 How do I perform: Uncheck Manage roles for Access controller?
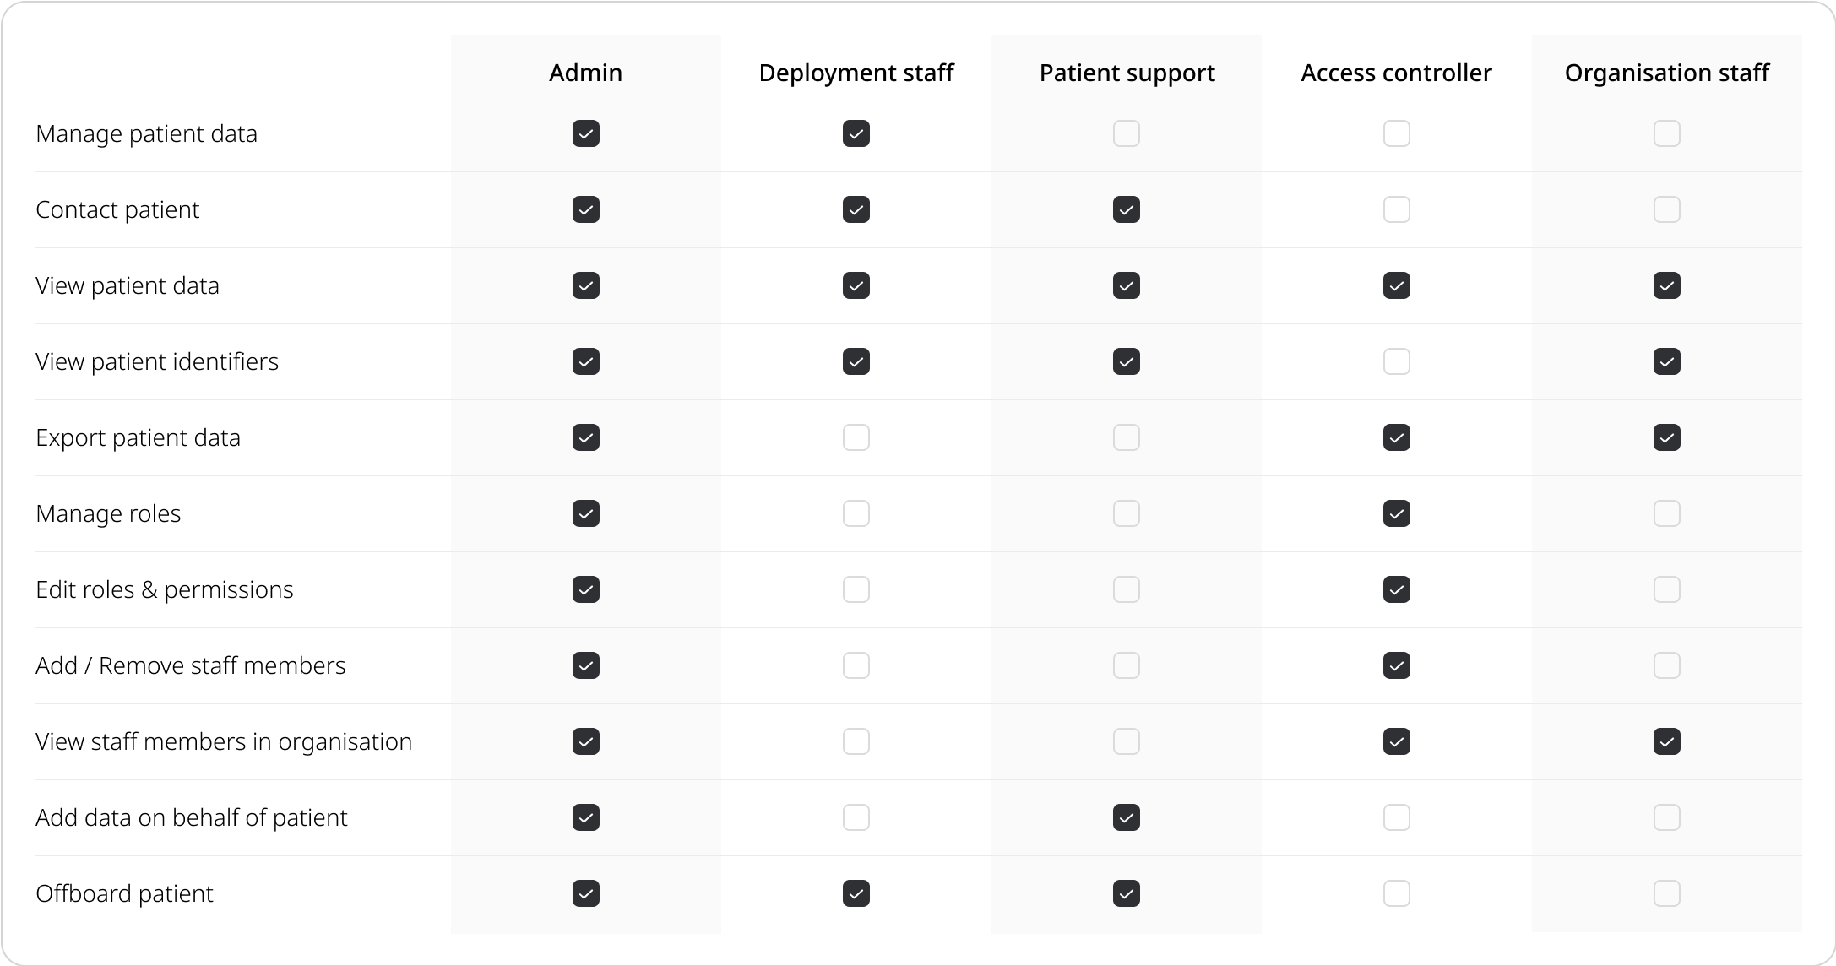coord(1397,513)
